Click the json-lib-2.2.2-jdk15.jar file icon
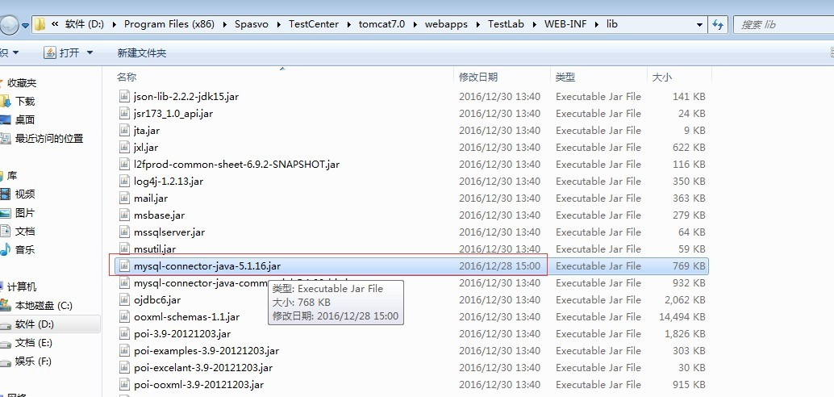 (124, 96)
